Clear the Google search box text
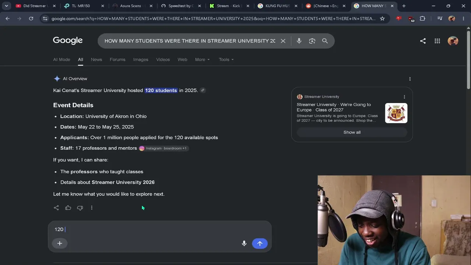 283,41
